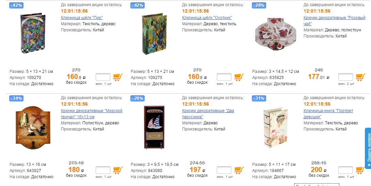Click quantity box for "Два парусника"
The width and height of the screenshot is (371, 186).
[x=224, y=170]
